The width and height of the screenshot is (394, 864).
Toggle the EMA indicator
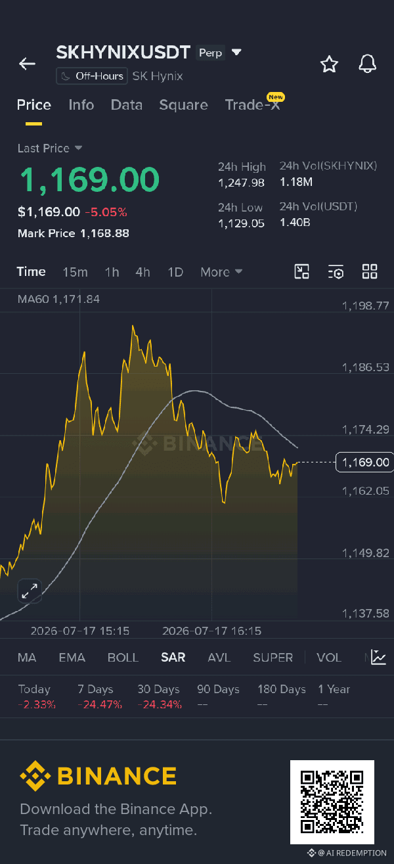click(x=72, y=658)
